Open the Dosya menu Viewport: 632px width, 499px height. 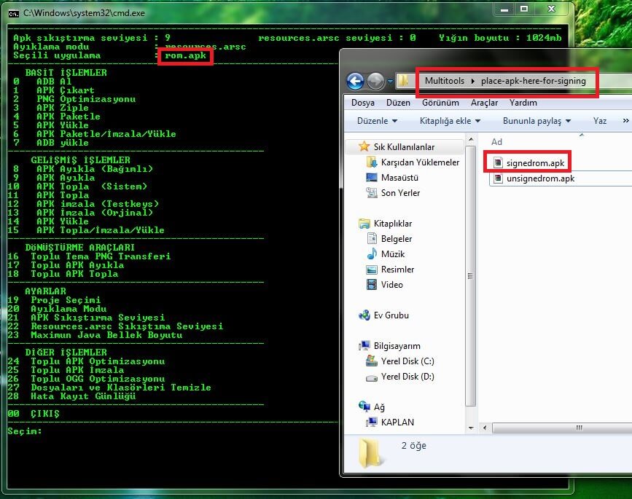tap(362, 103)
